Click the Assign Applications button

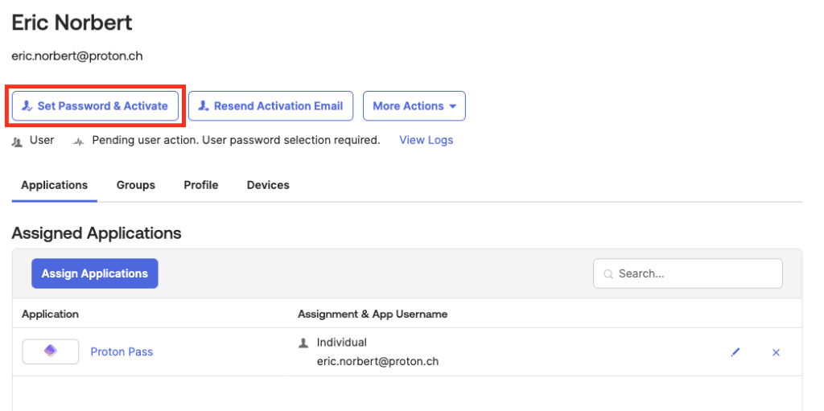pos(95,273)
